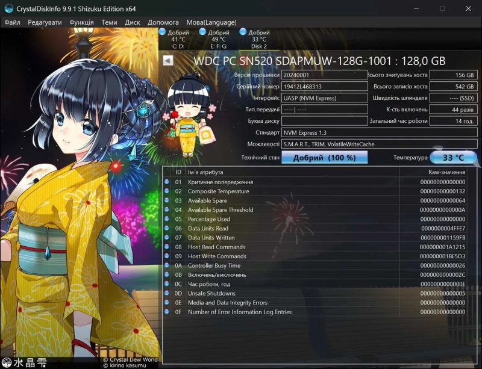Click the disk title WDC PC SN520
482x369 pixels.
click(319, 61)
